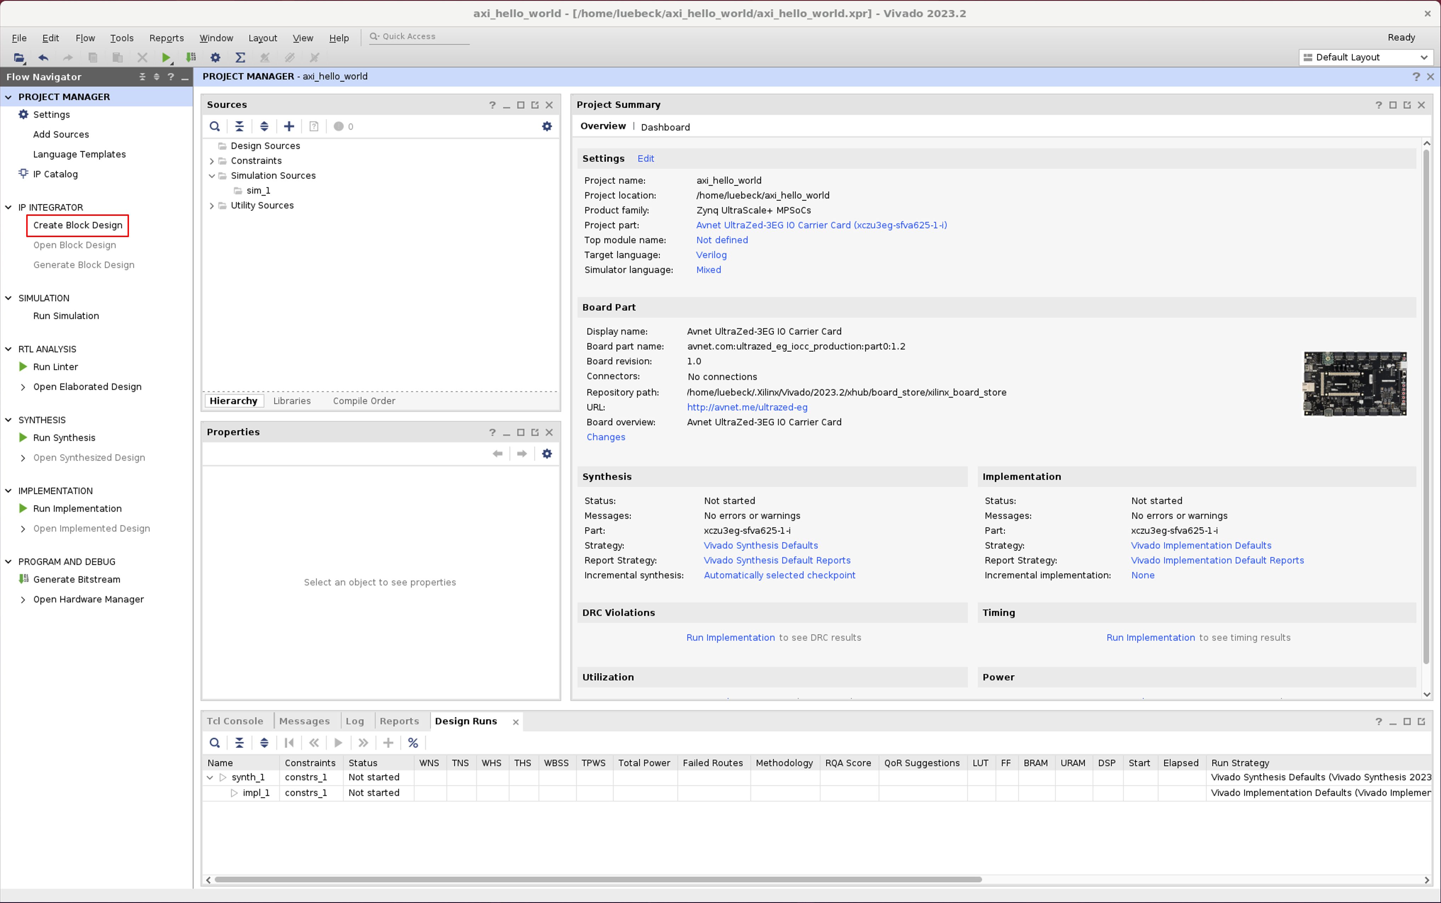Viewport: 1441px width, 903px height.
Task: Click Collapse All icon in Design Runs toolbar
Action: pos(240,742)
